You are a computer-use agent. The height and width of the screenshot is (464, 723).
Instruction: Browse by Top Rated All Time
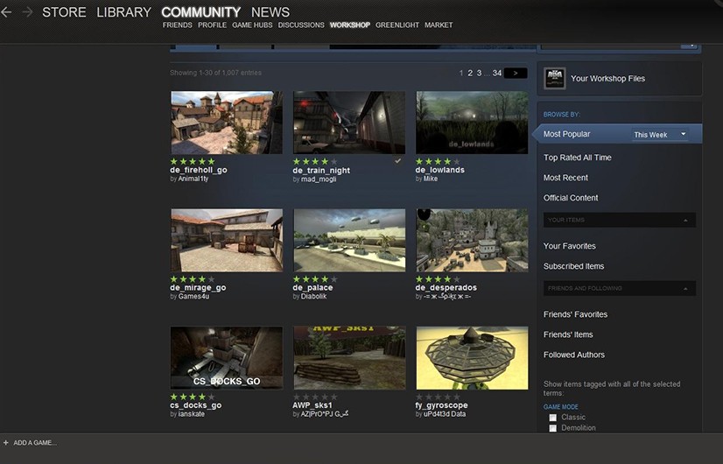pyautogui.click(x=578, y=158)
